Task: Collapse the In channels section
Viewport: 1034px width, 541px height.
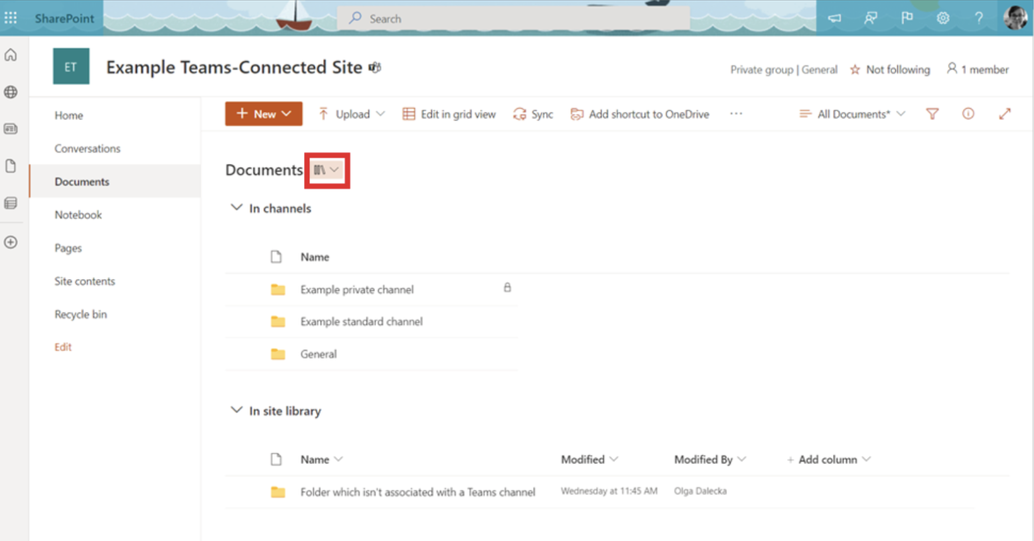Action: (236, 208)
